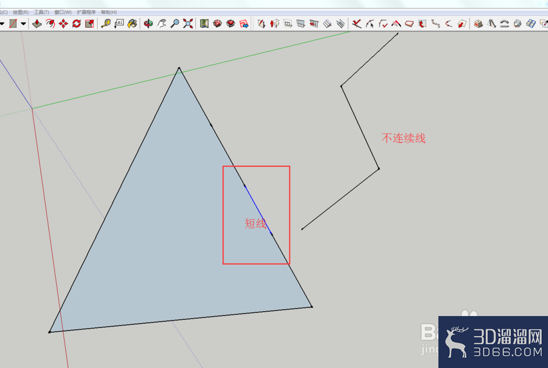Viewport: 548px width, 368px height.
Task: Click the grid curtain wall plugin icon
Action: tap(300, 24)
